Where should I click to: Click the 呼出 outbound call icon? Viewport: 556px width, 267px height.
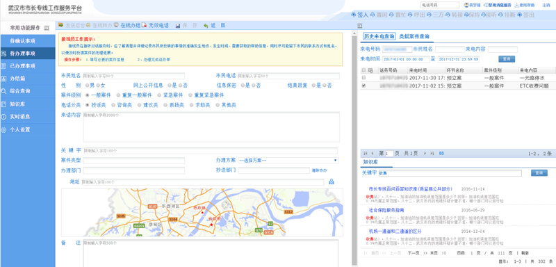[410, 15]
